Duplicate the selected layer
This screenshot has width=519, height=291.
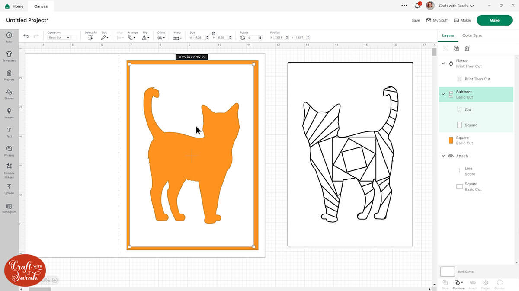pyautogui.click(x=456, y=49)
